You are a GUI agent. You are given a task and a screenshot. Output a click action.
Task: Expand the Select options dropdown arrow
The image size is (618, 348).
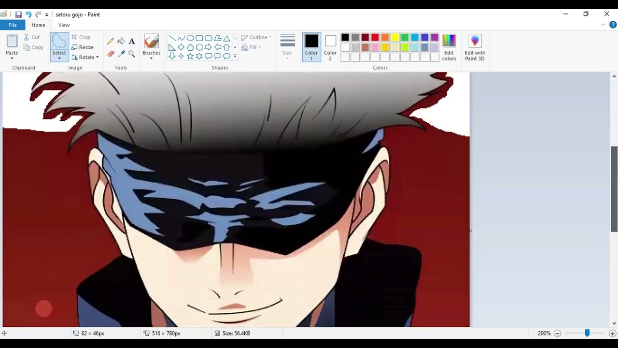pos(59,58)
